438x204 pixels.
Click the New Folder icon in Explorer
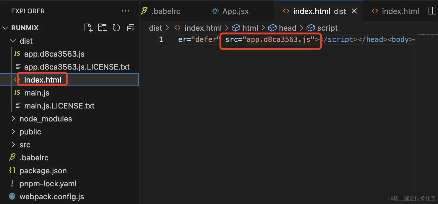(103, 28)
